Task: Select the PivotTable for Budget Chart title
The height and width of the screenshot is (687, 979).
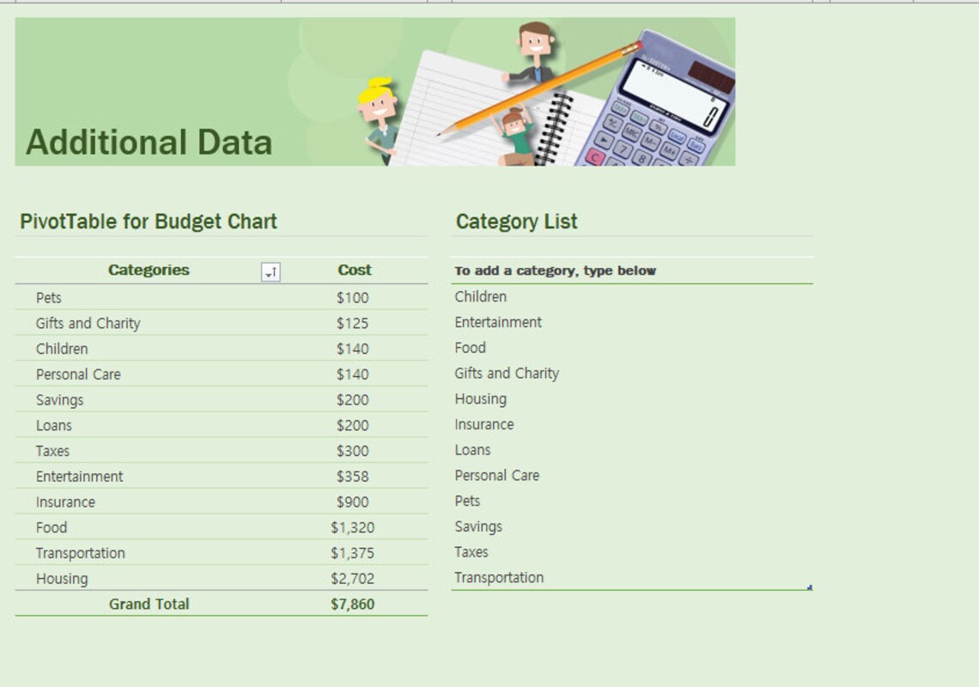Action: tap(148, 222)
